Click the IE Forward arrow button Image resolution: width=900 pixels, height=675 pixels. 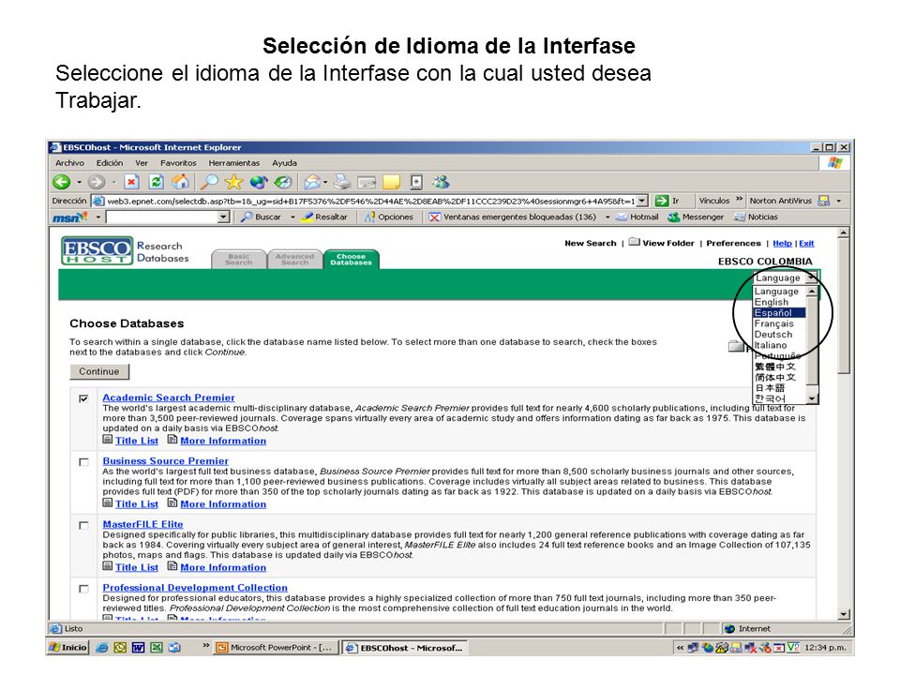coord(97,183)
